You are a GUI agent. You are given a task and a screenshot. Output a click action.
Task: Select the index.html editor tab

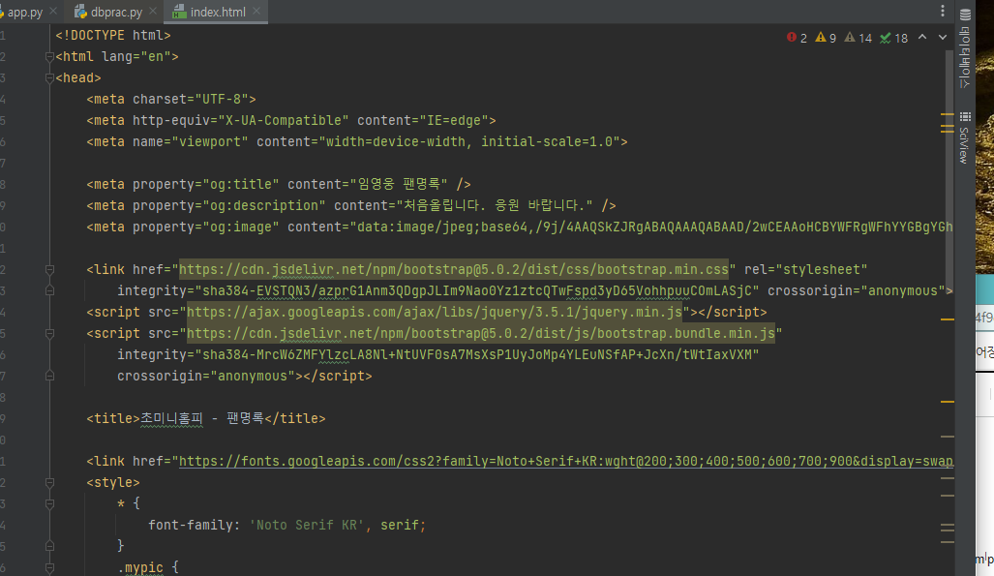coord(218,12)
